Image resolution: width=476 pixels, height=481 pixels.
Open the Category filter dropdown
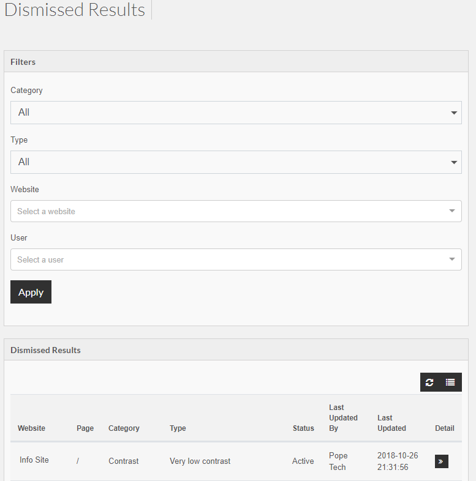pyautogui.click(x=236, y=113)
